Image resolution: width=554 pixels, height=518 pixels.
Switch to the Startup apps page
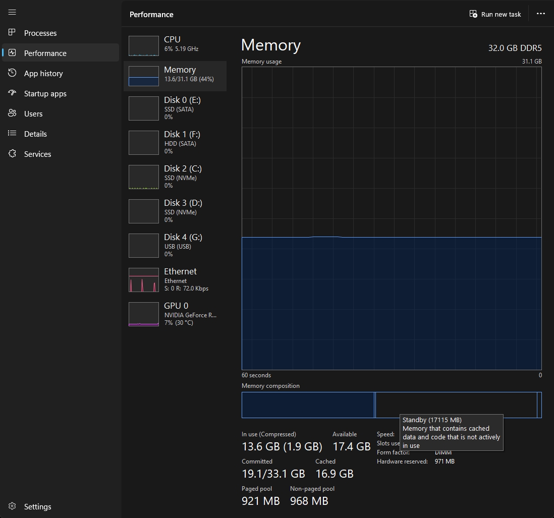point(61,93)
